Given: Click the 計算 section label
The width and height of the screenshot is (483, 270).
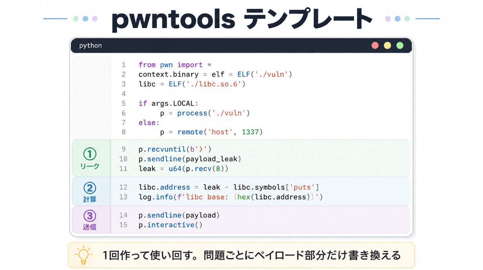Looking at the screenshot, I should [90, 199].
